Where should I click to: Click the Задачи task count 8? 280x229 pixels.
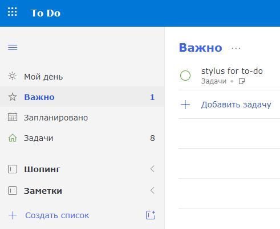pyautogui.click(x=152, y=138)
